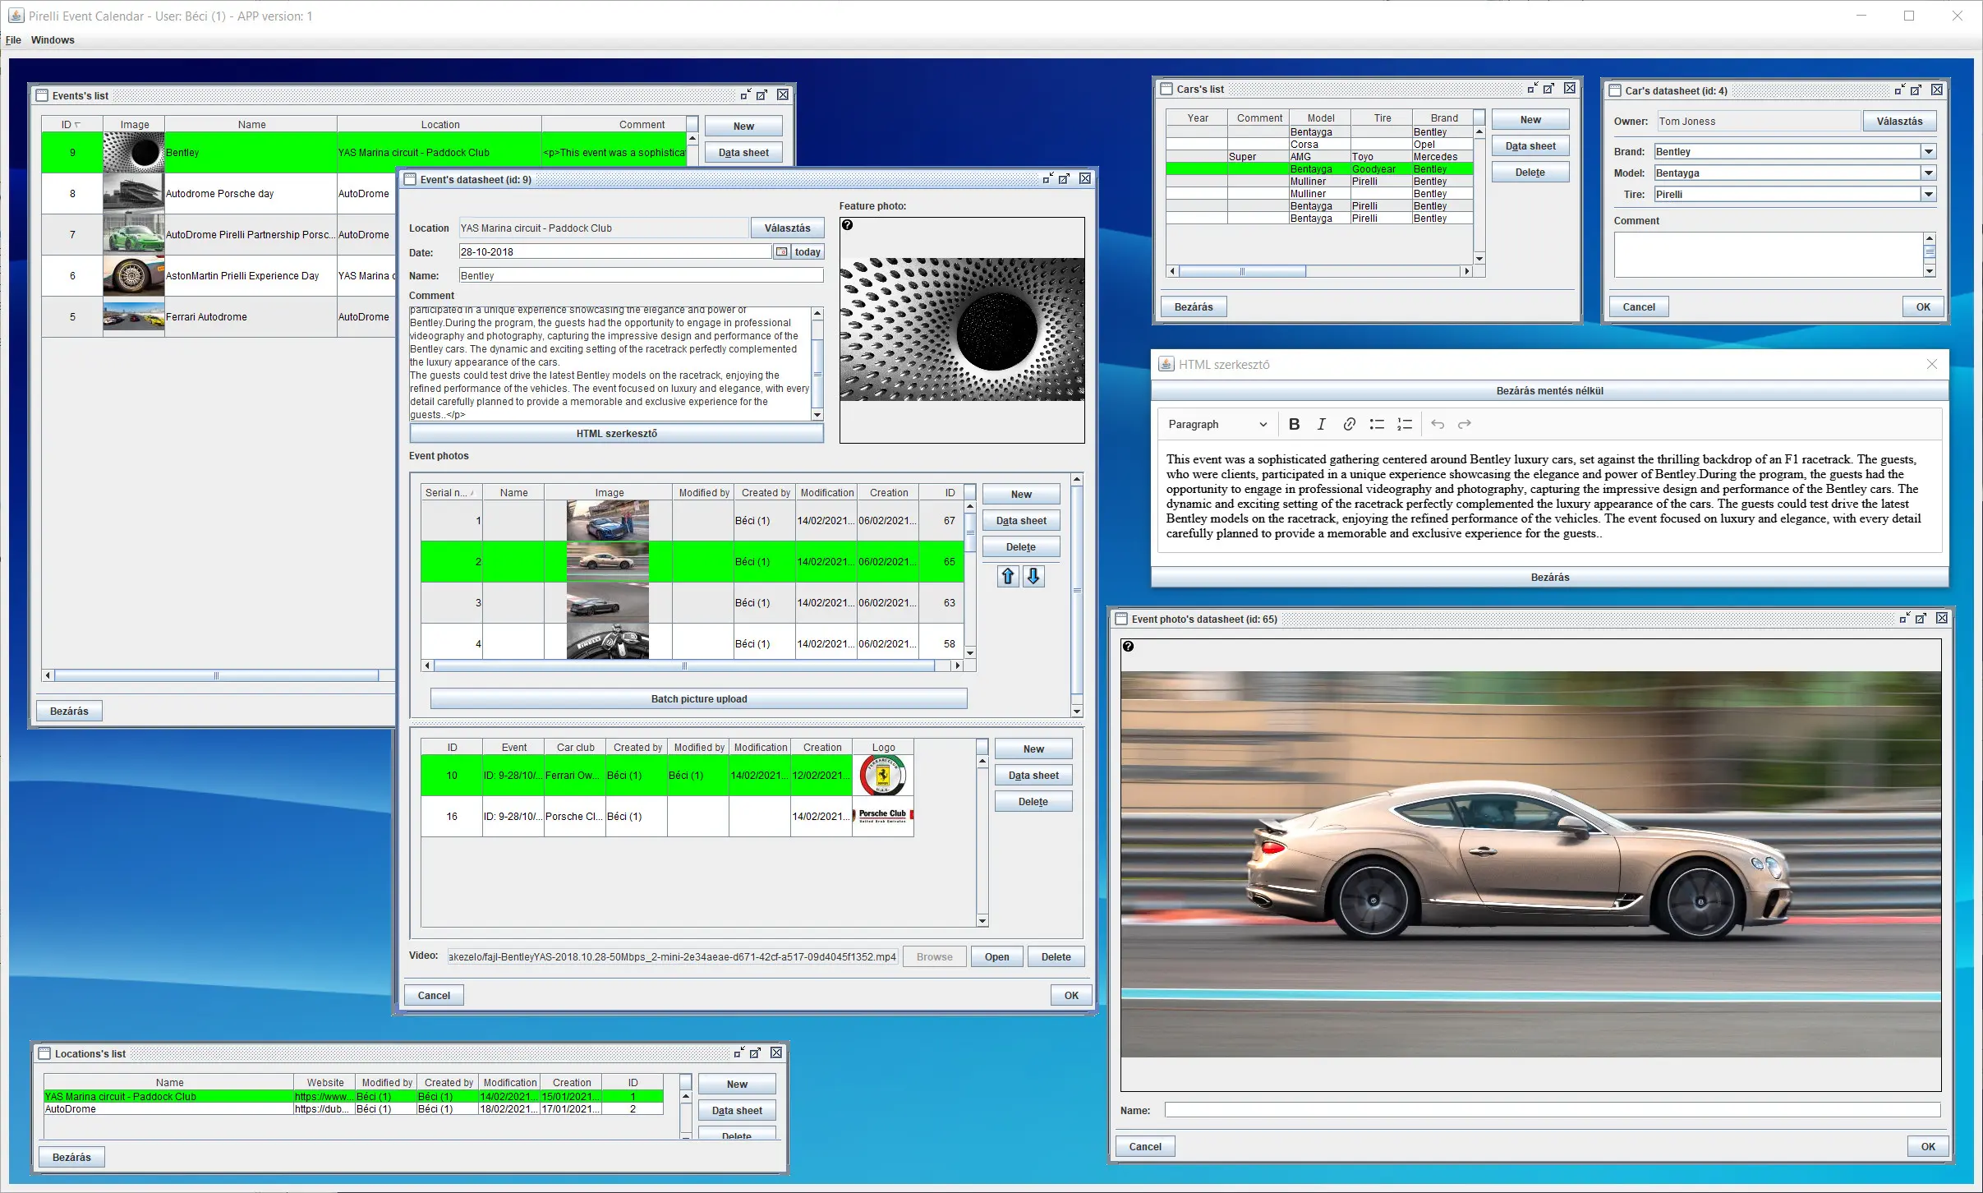The width and height of the screenshot is (1983, 1193).
Task: Redo edit in HTML editor
Action: click(1464, 424)
